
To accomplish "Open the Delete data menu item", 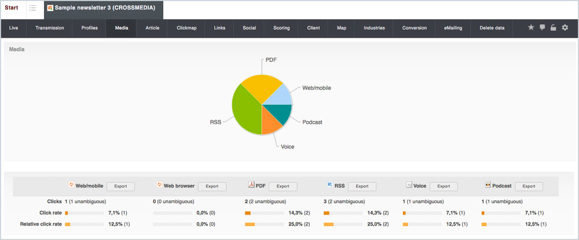I will pyautogui.click(x=492, y=28).
